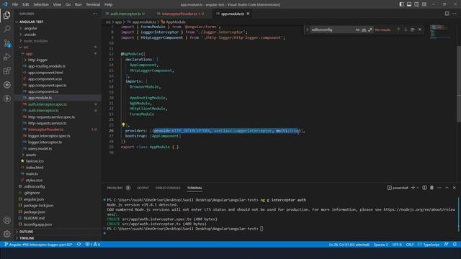461x259 pixels.
Task: Open the Run and Debug view
Action: click(x=7, y=57)
